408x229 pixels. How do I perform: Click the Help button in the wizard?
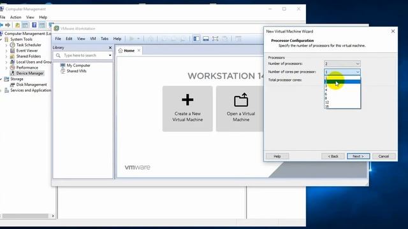tap(277, 156)
